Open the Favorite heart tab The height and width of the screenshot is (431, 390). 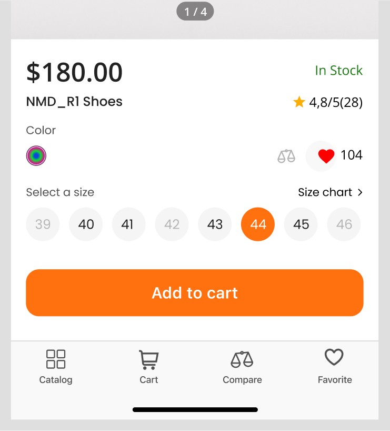coord(334,366)
